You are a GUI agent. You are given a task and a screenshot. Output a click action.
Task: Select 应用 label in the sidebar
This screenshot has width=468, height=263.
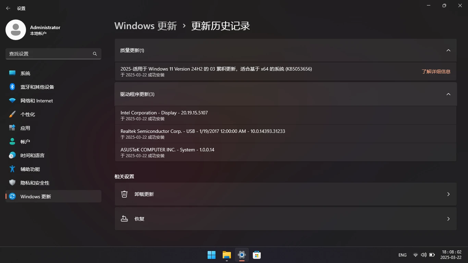25,128
